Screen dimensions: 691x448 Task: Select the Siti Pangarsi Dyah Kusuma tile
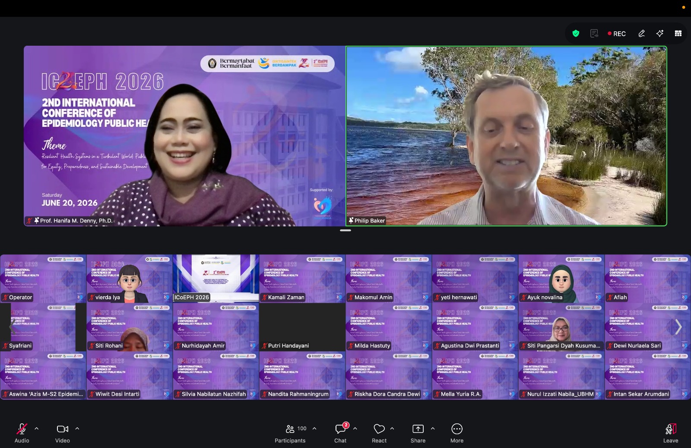561,327
